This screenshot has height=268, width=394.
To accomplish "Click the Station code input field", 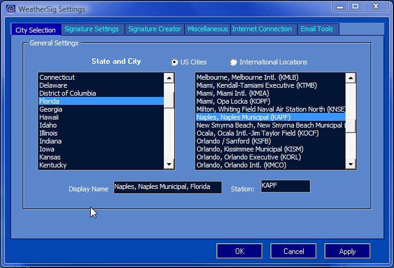I will pos(285,186).
